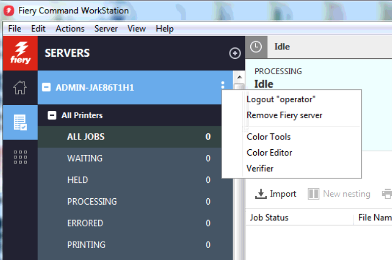Click the Fiery logo icon
Screen dimensions: 392x260
[x=20, y=53]
